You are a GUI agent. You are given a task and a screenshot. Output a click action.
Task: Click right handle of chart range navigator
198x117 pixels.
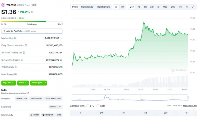pyautogui.click(x=188, y=97)
